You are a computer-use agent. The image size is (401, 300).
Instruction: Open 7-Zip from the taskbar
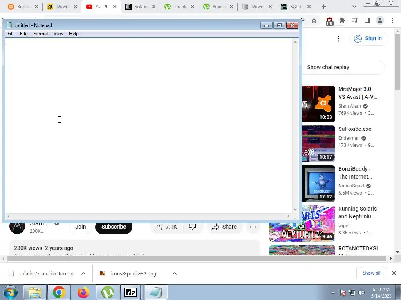click(130, 292)
